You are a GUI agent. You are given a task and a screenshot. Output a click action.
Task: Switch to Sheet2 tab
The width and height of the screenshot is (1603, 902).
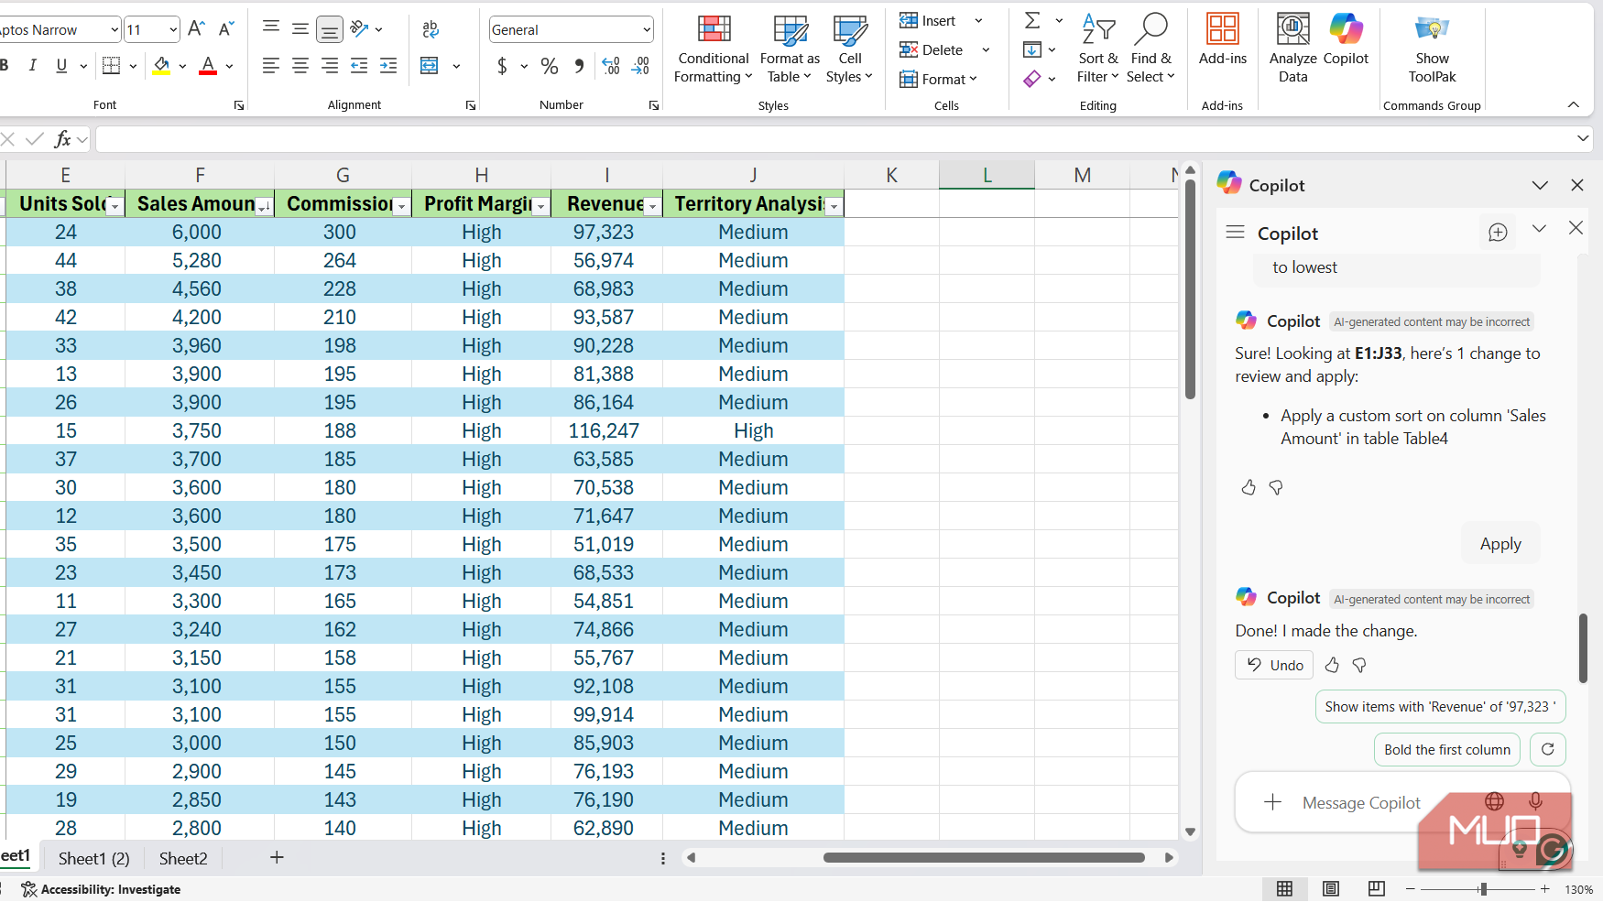[x=183, y=859]
